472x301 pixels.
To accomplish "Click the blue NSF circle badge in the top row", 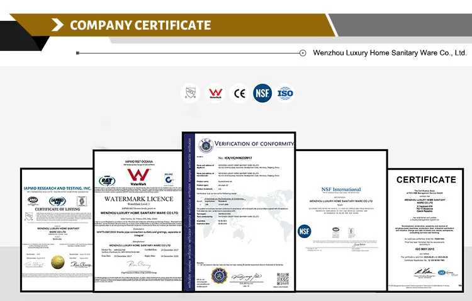I will pos(262,93).
